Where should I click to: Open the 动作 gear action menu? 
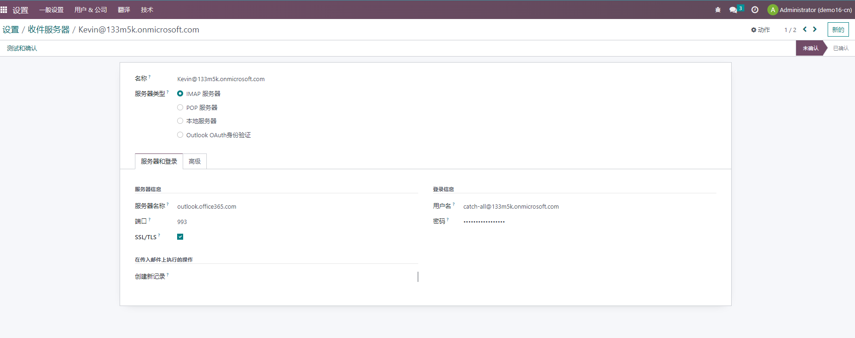760,30
